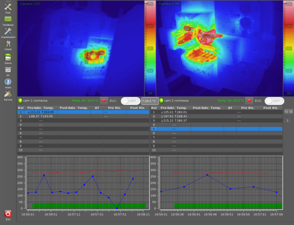Open the Tendenza trend view
The width and height of the screenshot is (294, 225).
click(8, 20)
